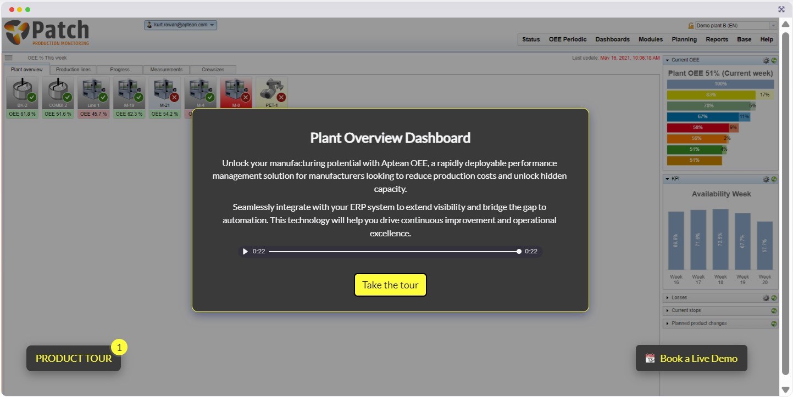
Task: Open the Base menu
Action: pyautogui.click(x=744, y=39)
